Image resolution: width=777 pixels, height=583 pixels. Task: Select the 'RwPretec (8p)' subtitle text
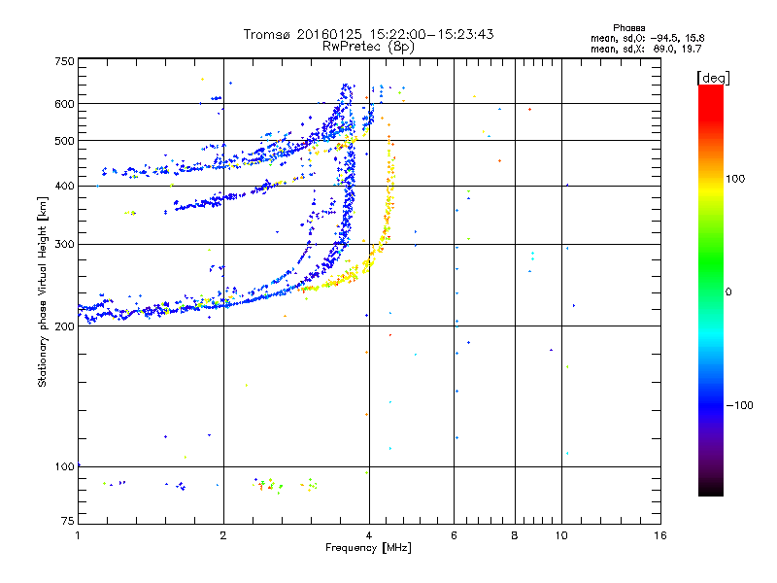pyautogui.click(x=368, y=47)
